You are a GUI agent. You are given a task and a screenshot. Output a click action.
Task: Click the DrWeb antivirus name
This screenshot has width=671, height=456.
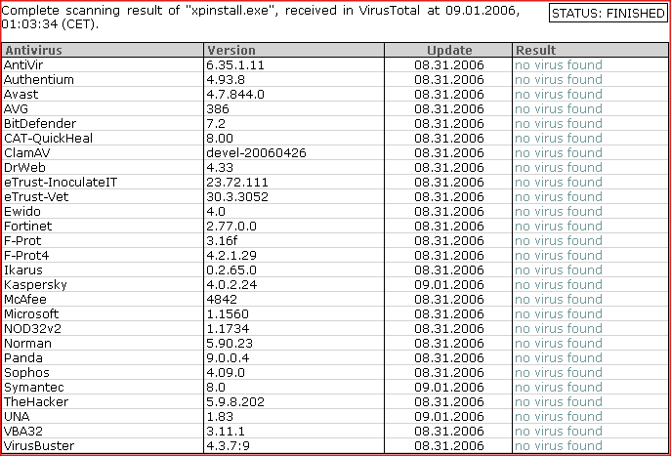coord(24,167)
